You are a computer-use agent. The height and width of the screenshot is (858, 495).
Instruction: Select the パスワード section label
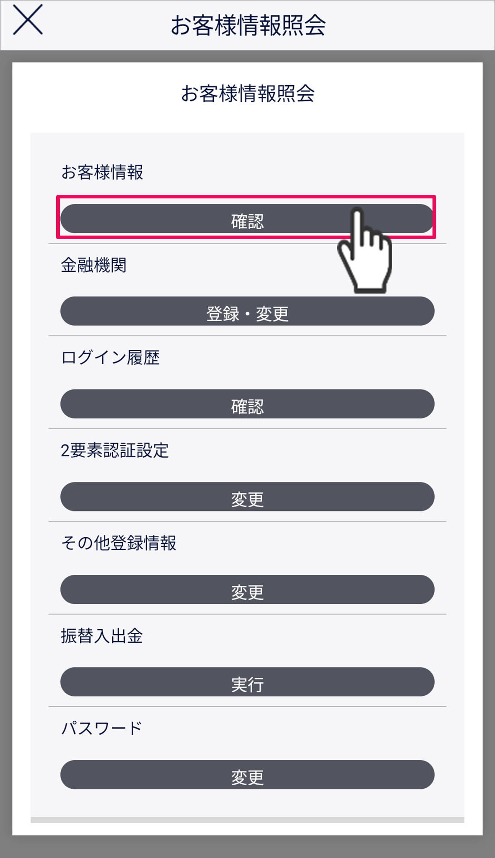click(101, 728)
